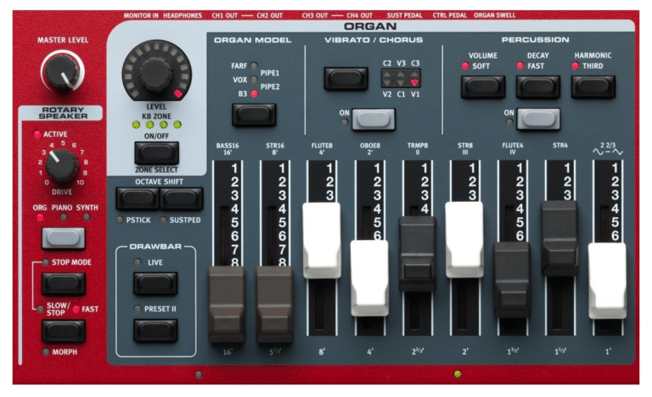Viewport: 652px width, 397px height.
Task: Click the PSTICK indicator LED
Action: (x=120, y=220)
